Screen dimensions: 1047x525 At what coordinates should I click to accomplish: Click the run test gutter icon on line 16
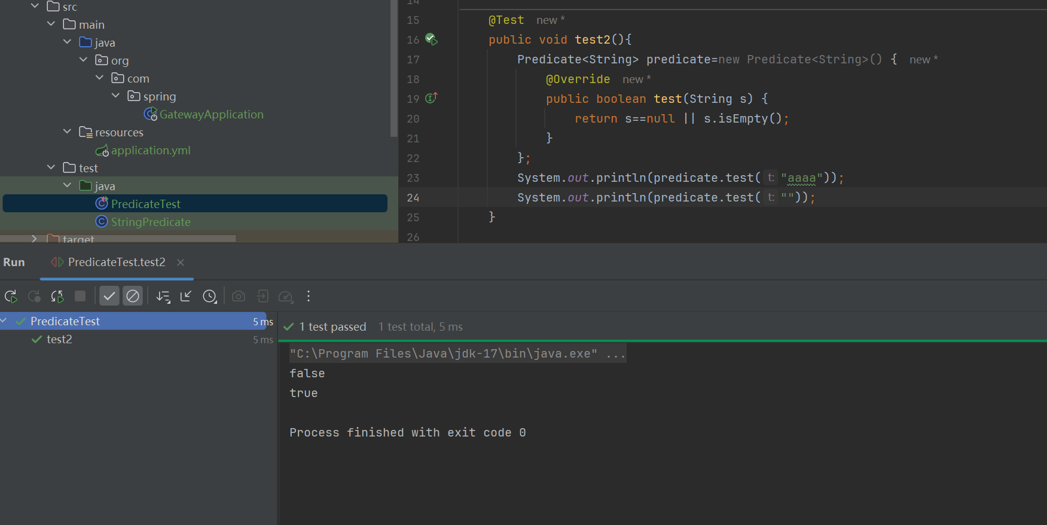[431, 39]
